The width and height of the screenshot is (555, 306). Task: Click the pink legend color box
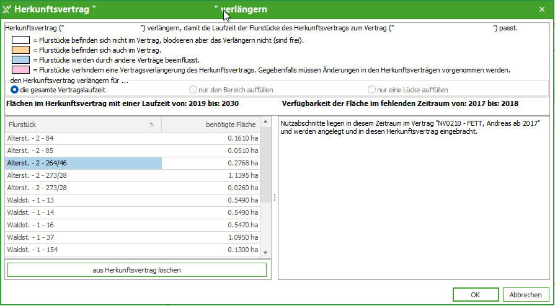[21, 70]
